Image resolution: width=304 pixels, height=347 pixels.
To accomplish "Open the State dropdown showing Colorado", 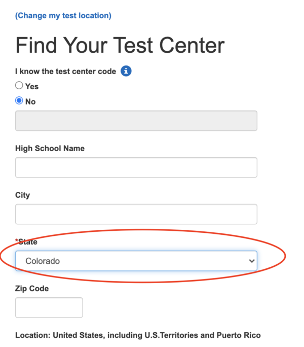I will click(x=136, y=261).
